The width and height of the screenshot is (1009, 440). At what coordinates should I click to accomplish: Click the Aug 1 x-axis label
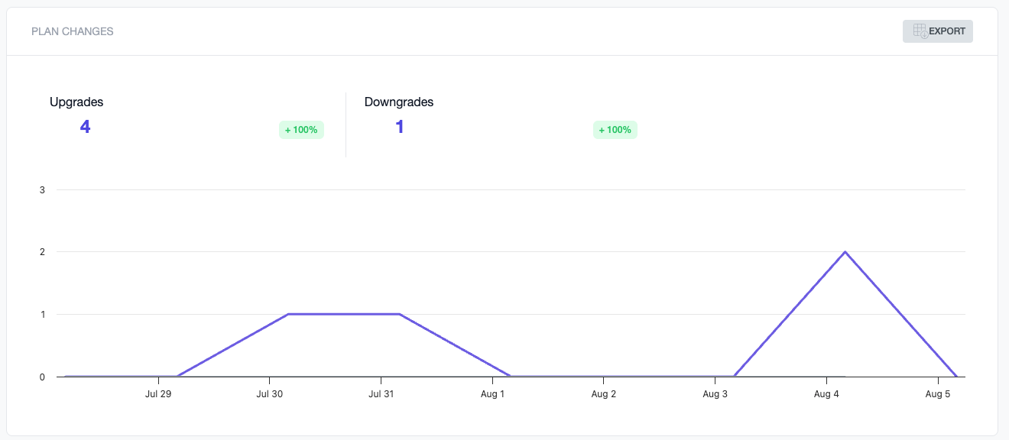click(492, 394)
